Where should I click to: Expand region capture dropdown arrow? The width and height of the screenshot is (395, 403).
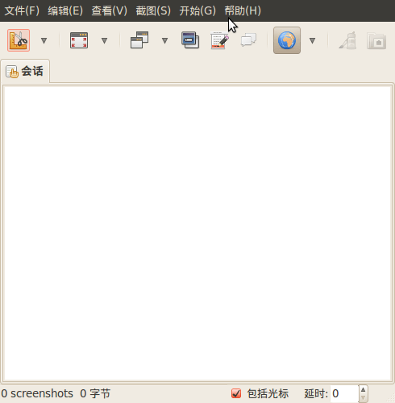click(x=44, y=40)
